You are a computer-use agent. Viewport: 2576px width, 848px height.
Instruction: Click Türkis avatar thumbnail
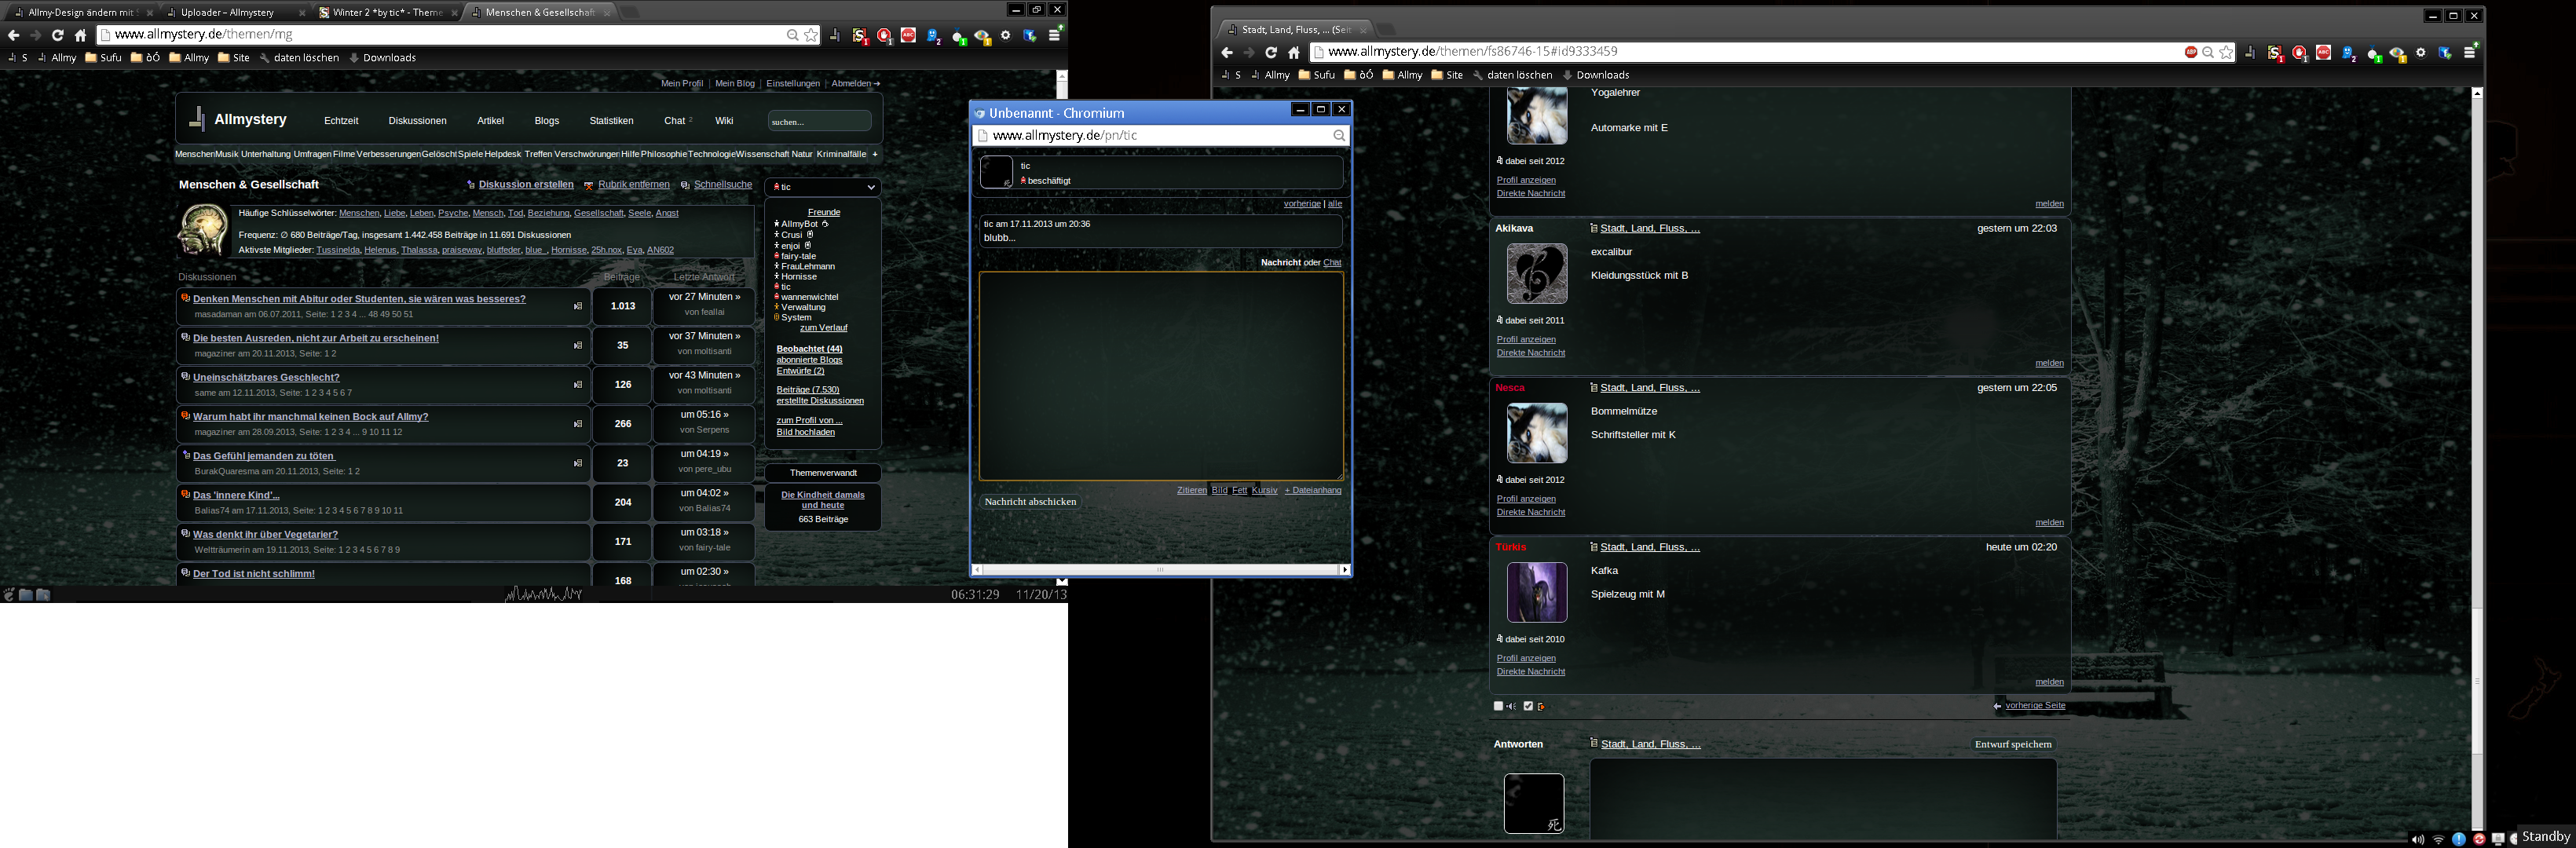(x=1536, y=592)
